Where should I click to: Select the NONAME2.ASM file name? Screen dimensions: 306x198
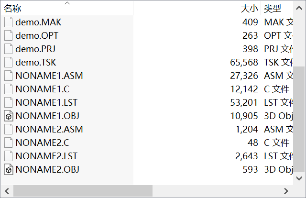(49, 129)
